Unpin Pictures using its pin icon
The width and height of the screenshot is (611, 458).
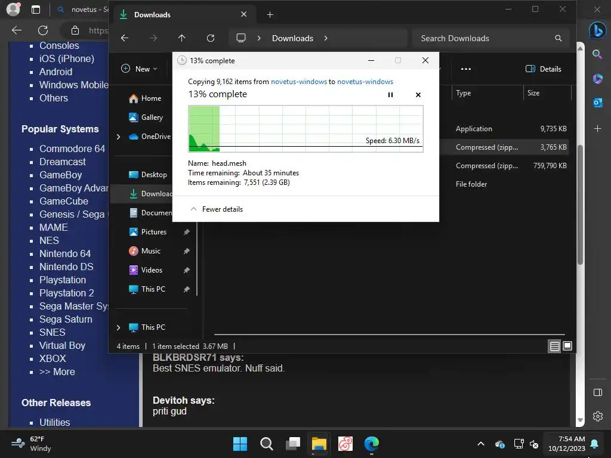click(x=187, y=232)
